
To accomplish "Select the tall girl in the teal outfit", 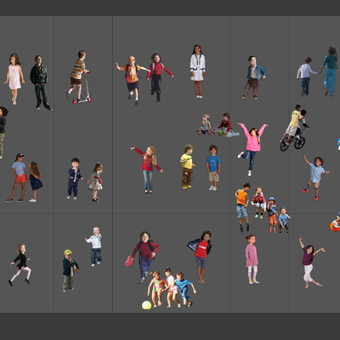I will click(x=330, y=71).
